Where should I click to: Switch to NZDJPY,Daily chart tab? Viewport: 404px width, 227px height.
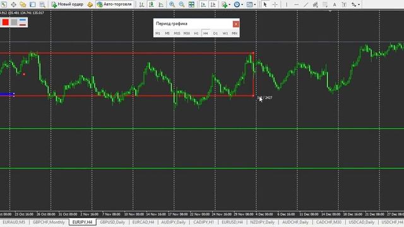263,222
